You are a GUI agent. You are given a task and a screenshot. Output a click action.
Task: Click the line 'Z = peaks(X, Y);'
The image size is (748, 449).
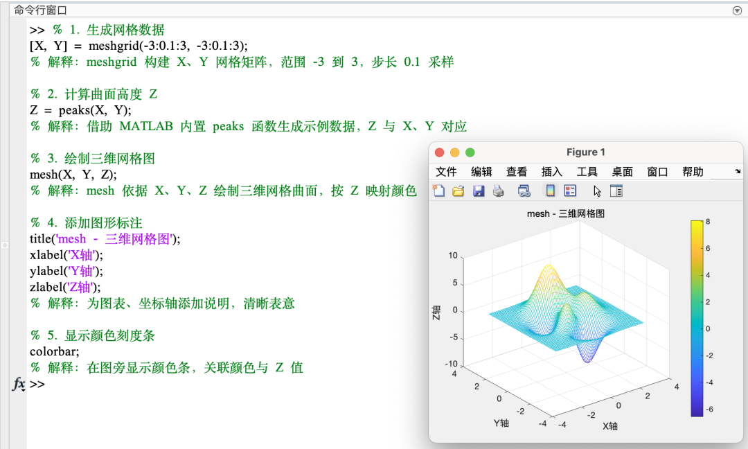tap(80, 110)
